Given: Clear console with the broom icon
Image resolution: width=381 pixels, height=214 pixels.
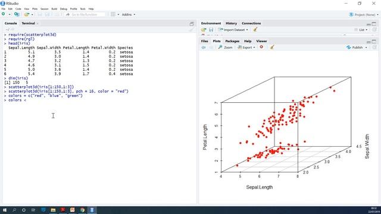Looking at the screenshot, I should tap(192, 30).
